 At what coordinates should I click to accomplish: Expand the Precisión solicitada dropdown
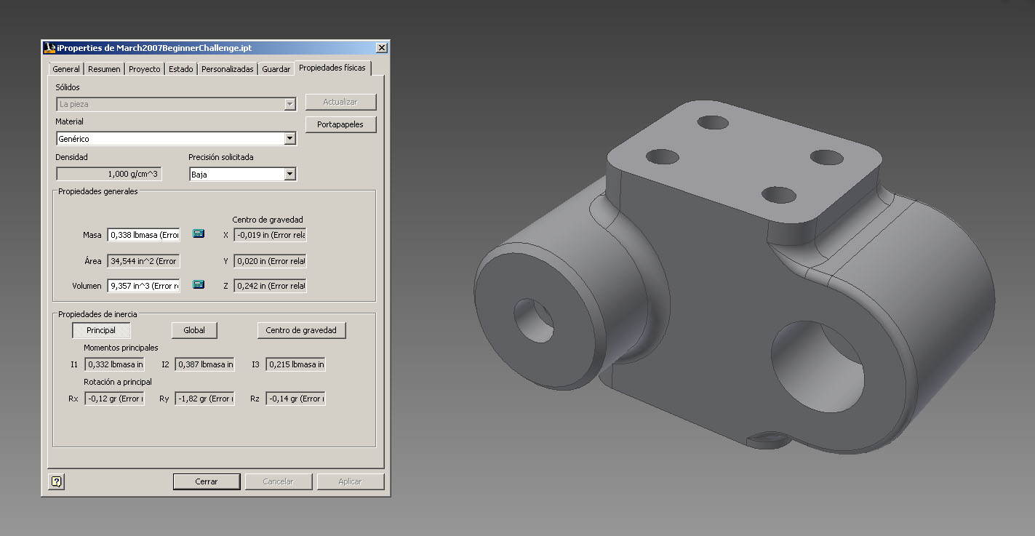[x=289, y=174]
